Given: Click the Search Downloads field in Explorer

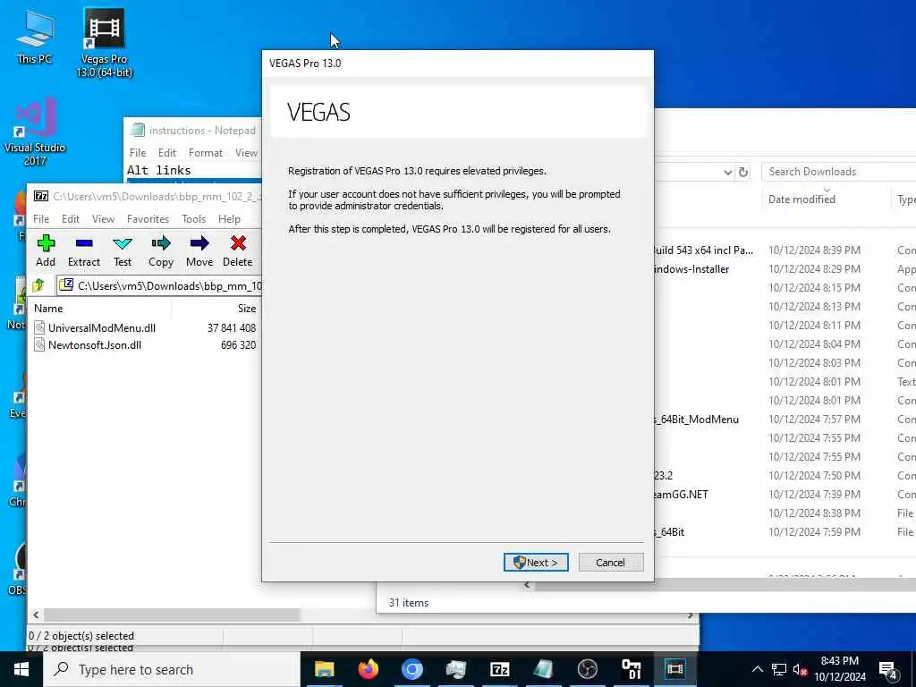Looking at the screenshot, I should point(839,171).
